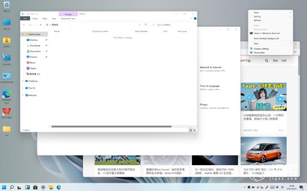The width and height of the screenshot is (307, 191).
Task: Click search magnifier on the webpage
Action: pos(267,61)
